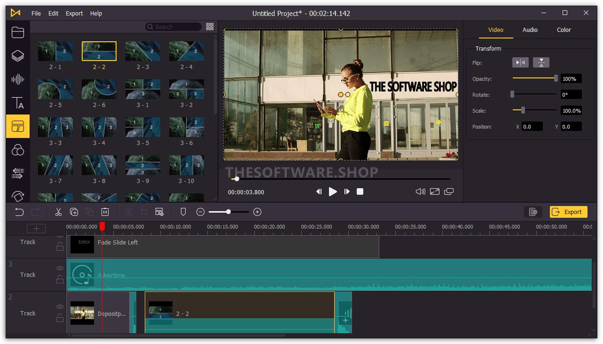The width and height of the screenshot is (603, 344).
Task: Open the Audio waveform sidebar icon
Action: coord(18,79)
